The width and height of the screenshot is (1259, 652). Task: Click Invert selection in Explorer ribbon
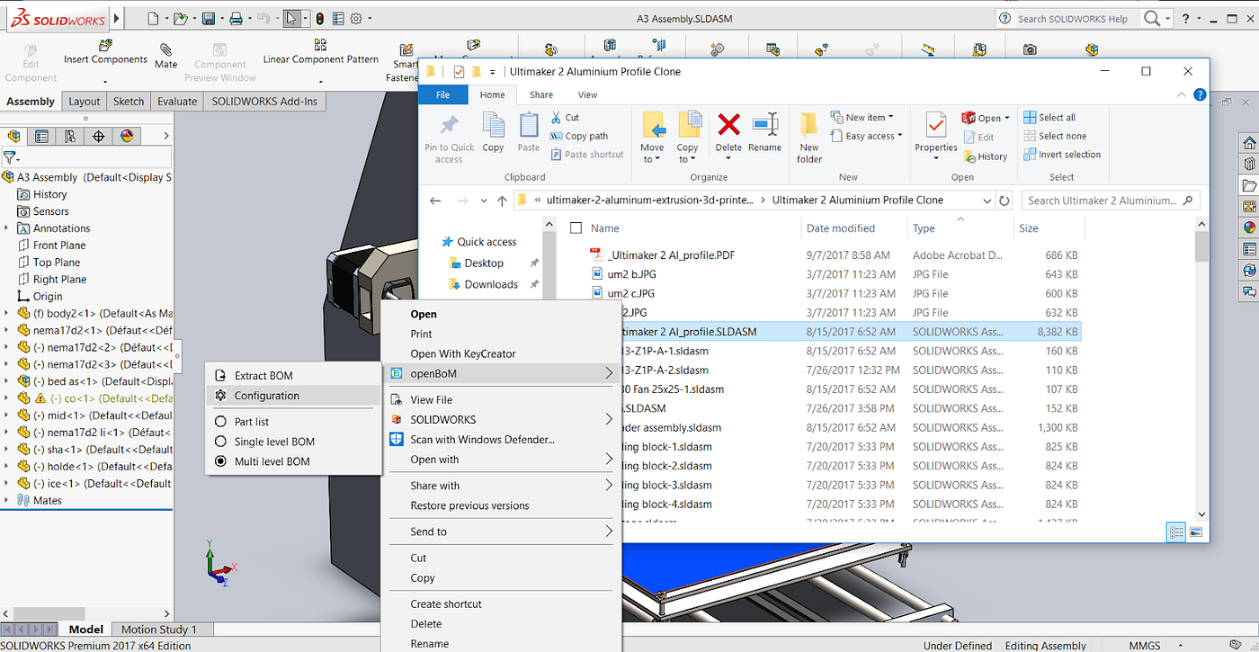1062,155
